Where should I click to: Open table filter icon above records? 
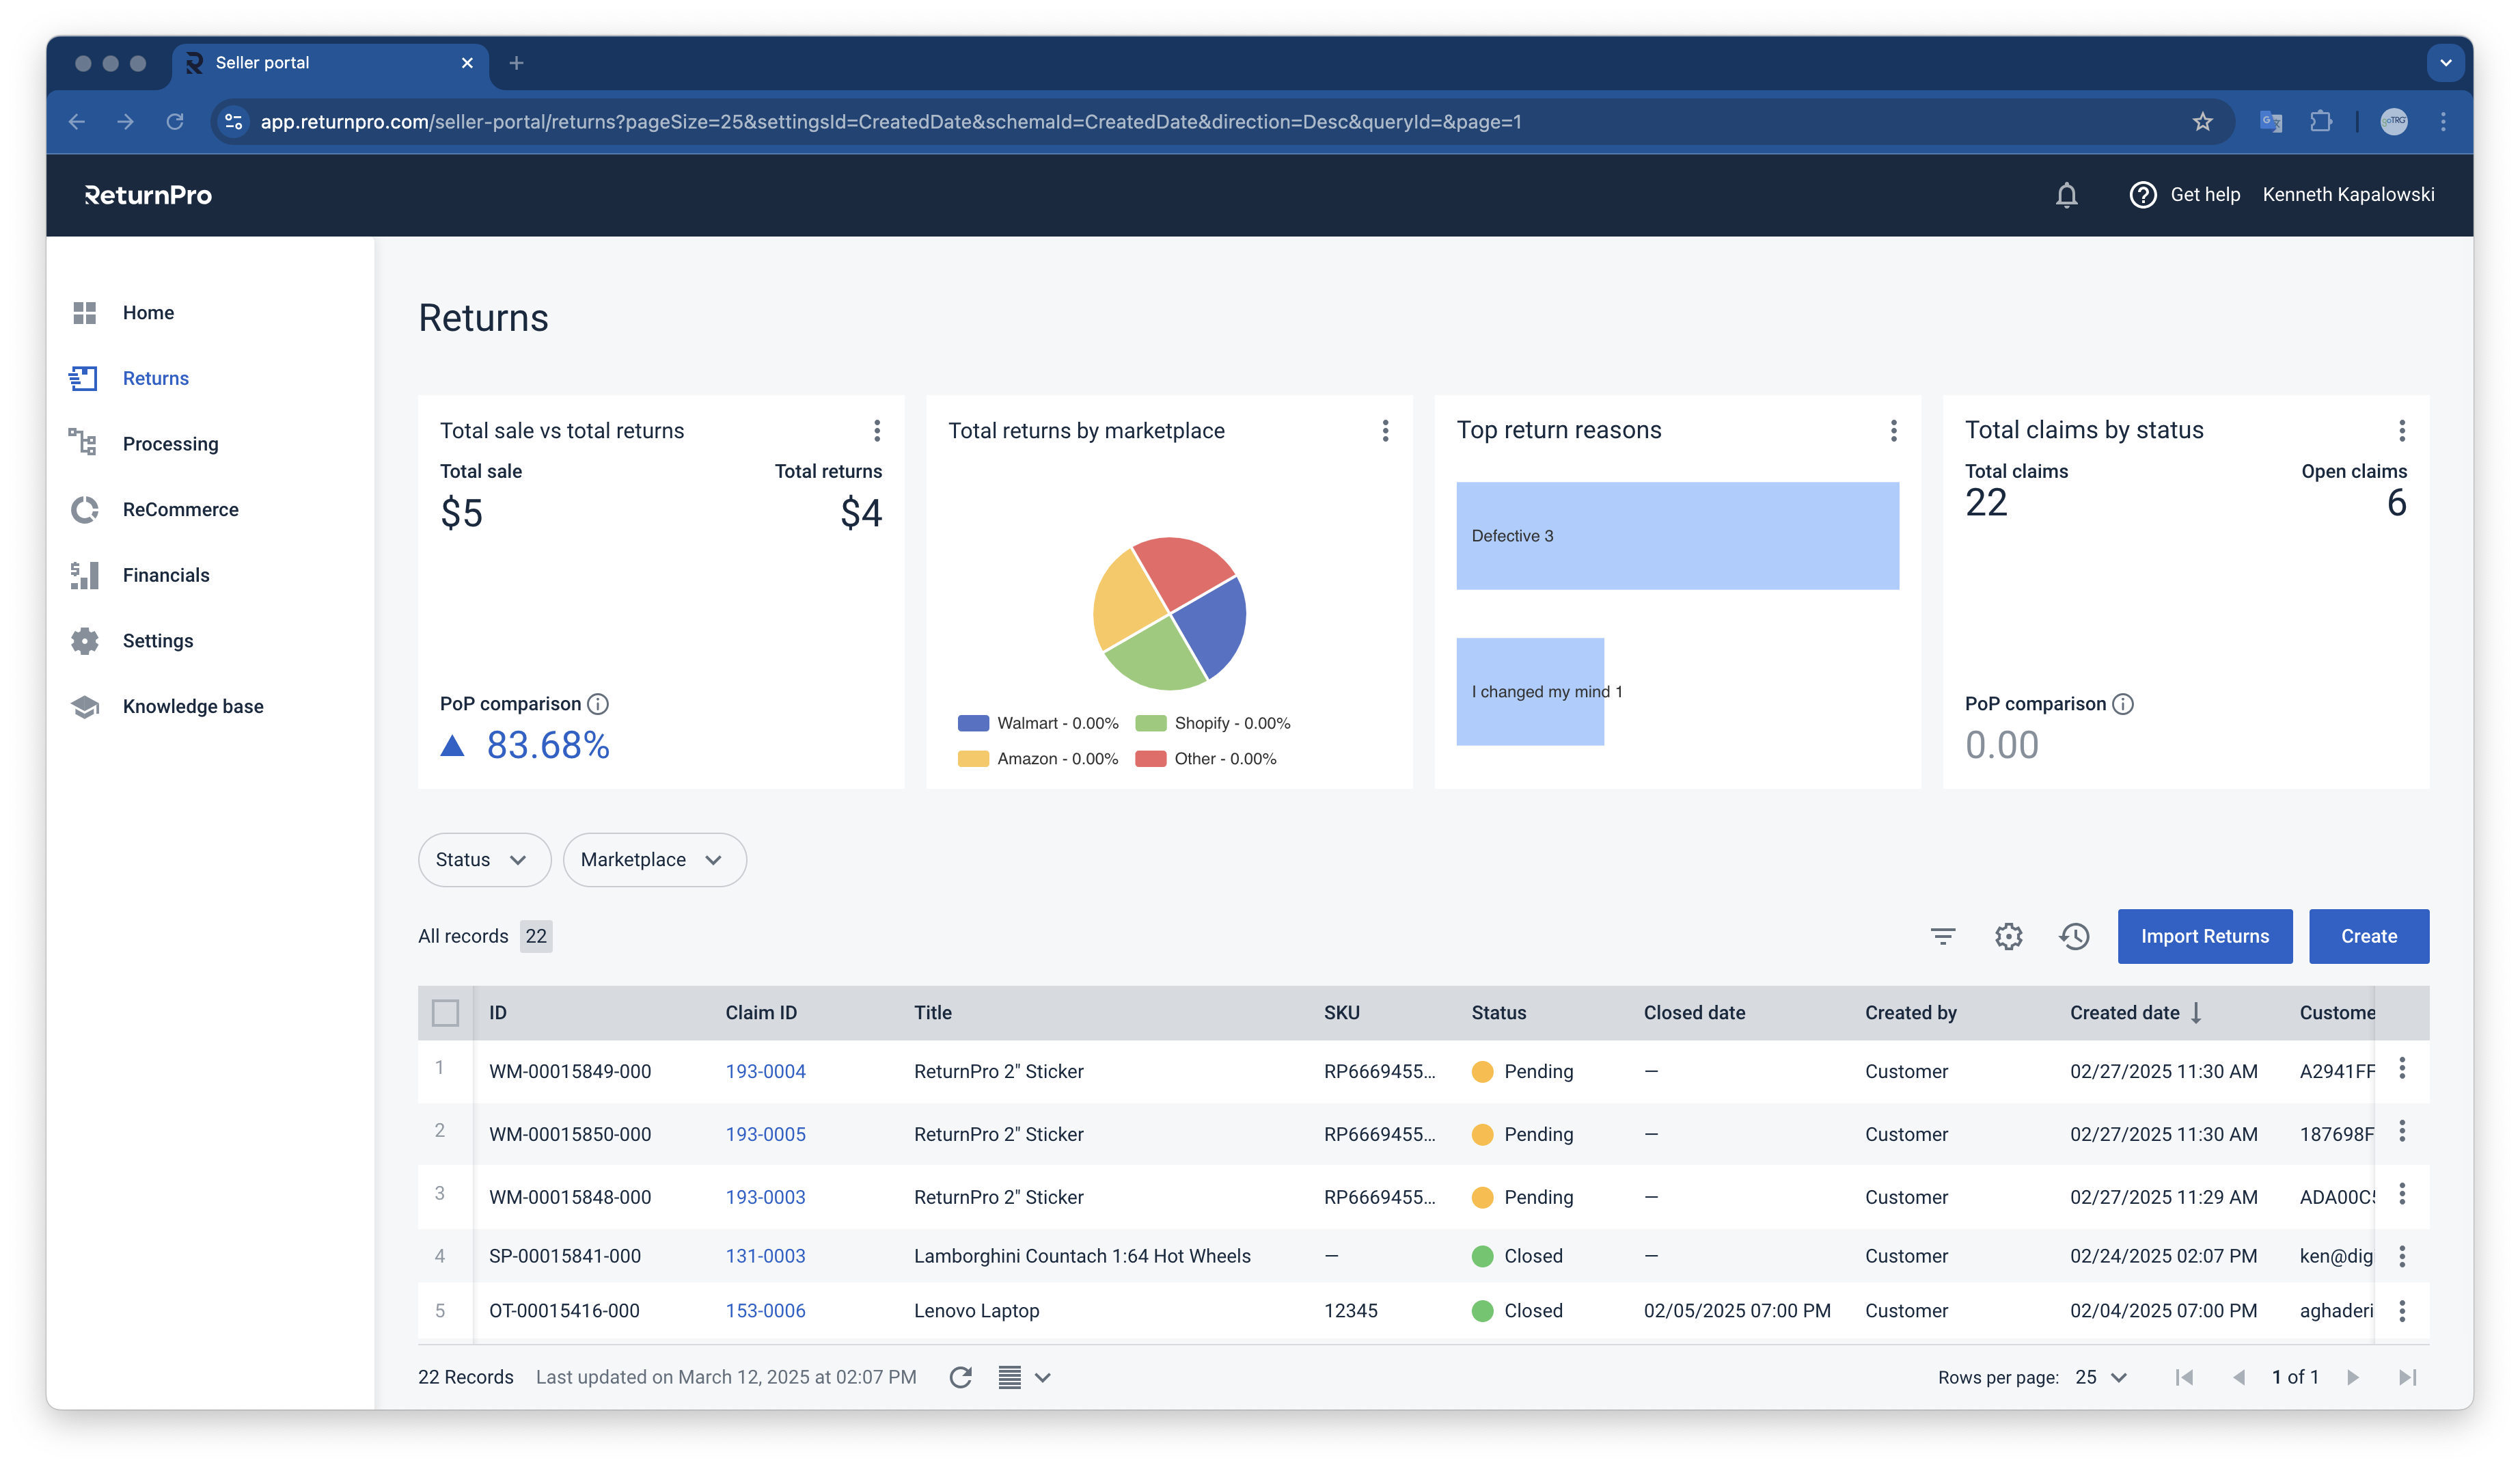pos(1942,937)
